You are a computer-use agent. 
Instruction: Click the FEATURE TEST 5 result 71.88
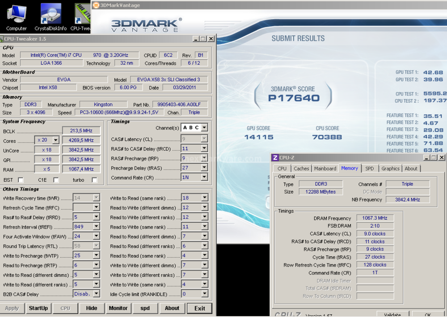tap(433, 144)
